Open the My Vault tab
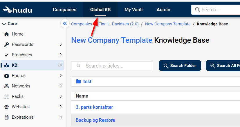Image resolution: width=240 pixels, height=127 pixels. 133,10
